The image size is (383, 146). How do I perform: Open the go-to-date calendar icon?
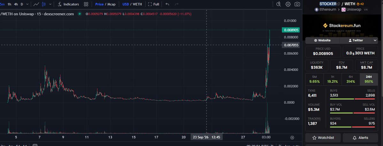click(x=35, y=145)
